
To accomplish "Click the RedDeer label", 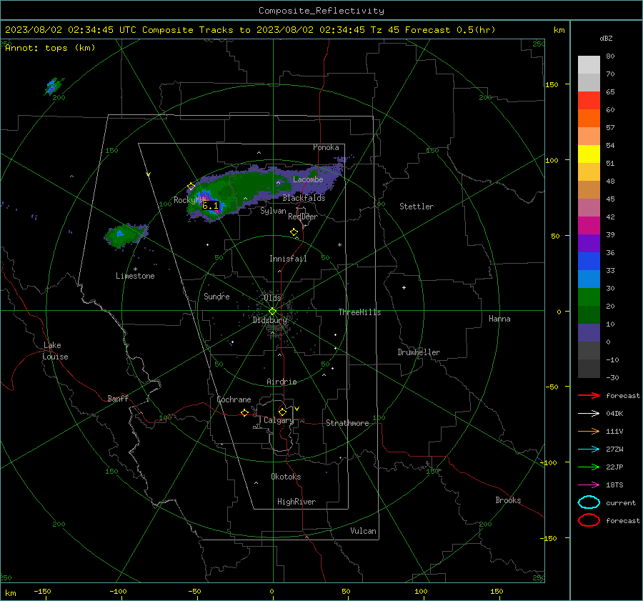I will point(303,217).
